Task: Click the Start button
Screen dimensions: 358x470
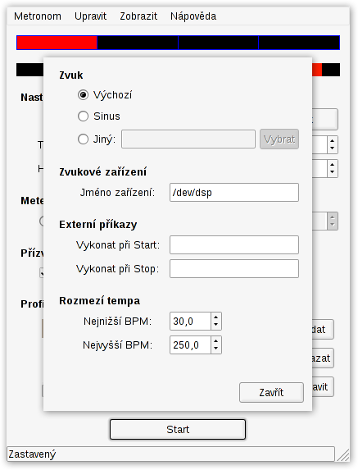Action: tap(178, 429)
